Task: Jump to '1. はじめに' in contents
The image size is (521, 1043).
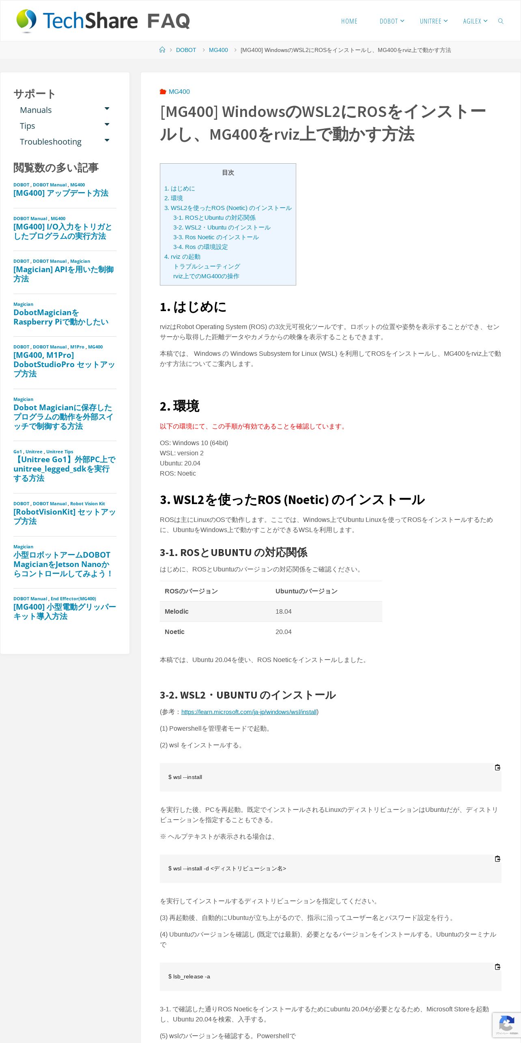Action: [x=179, y=188]
